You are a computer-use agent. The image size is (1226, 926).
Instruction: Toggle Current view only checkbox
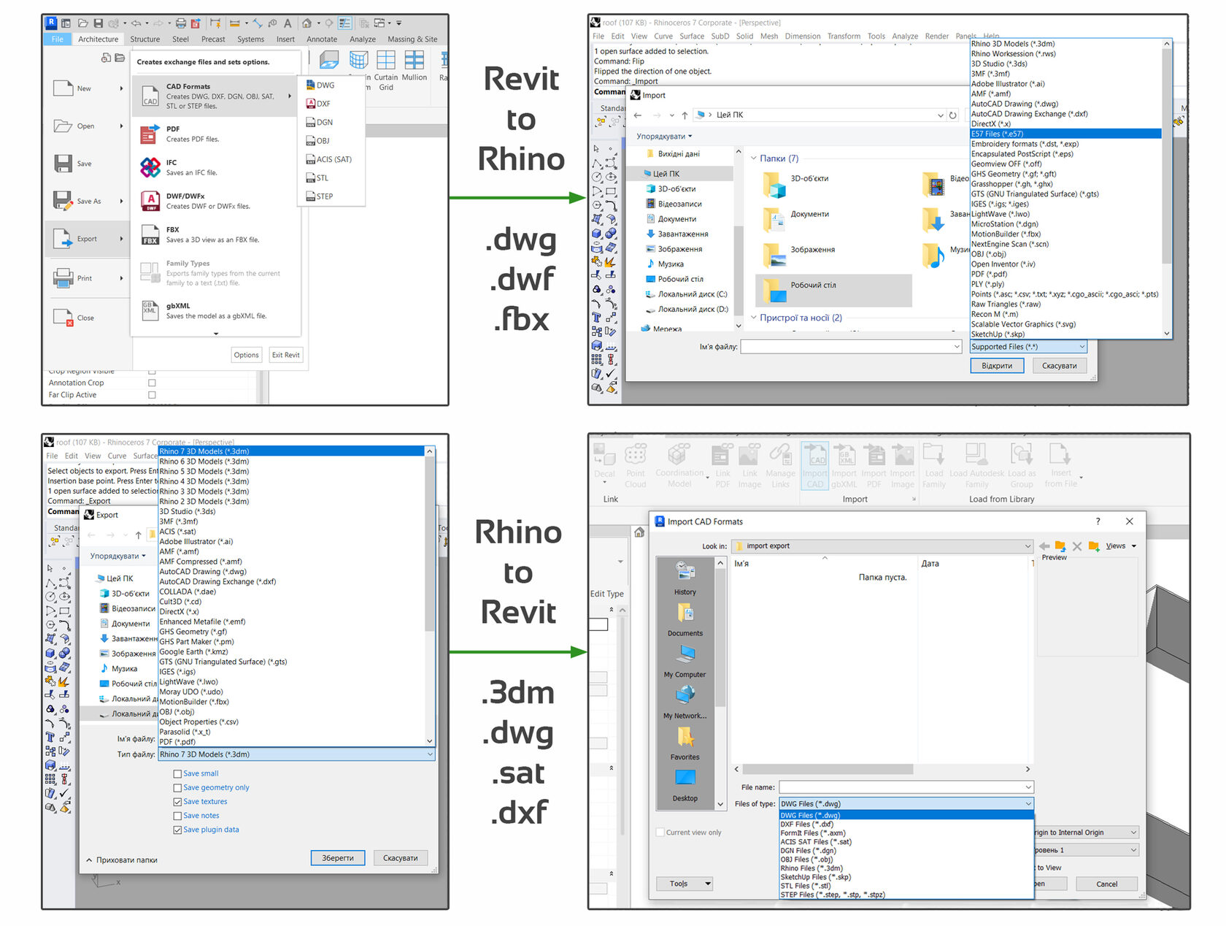(x=660, y=833)
